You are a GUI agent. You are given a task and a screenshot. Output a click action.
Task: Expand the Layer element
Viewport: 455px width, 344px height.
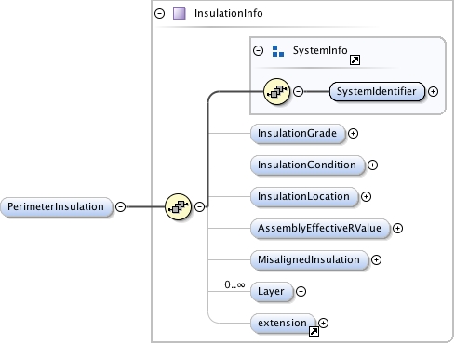[x=301, y=291]
